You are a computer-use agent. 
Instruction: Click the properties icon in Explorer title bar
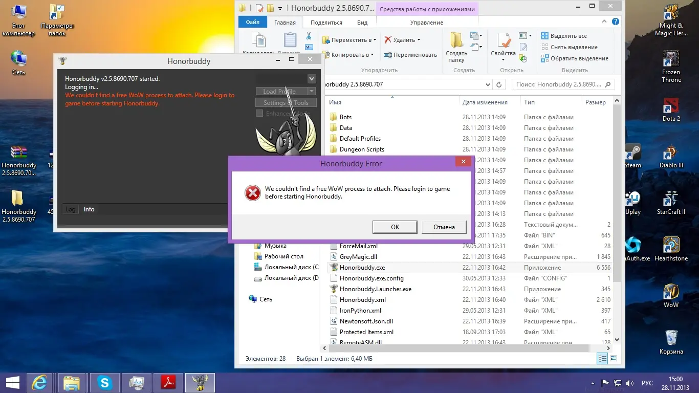click(x=259, y=8)
